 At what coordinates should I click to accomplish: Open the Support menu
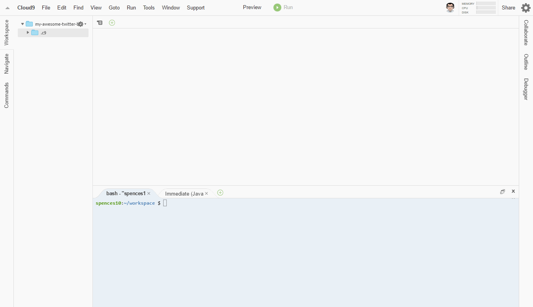[196, 8]
